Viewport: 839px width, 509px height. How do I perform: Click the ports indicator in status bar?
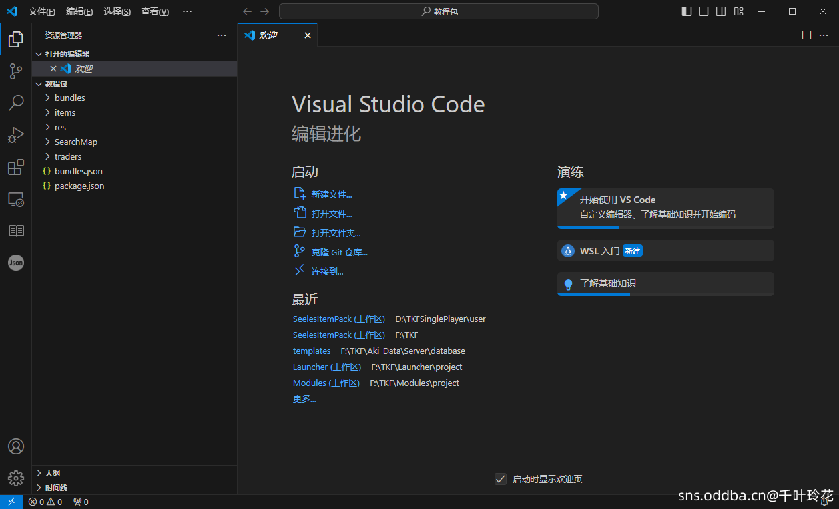click(x=81, y=502)
